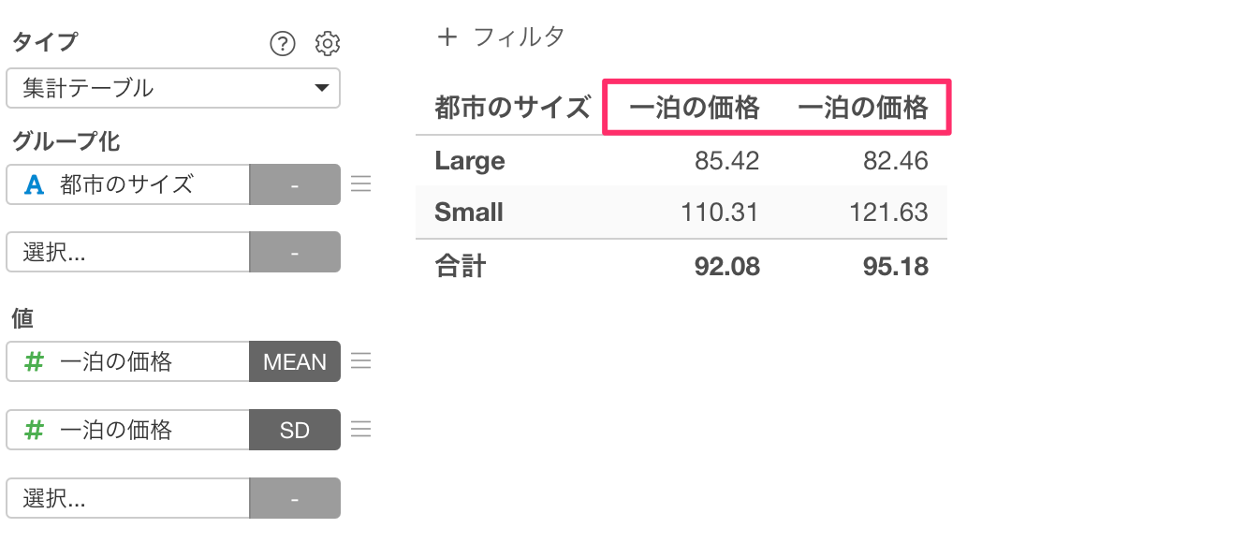Open the SD aggregation function selector

[x=295, y=430]
